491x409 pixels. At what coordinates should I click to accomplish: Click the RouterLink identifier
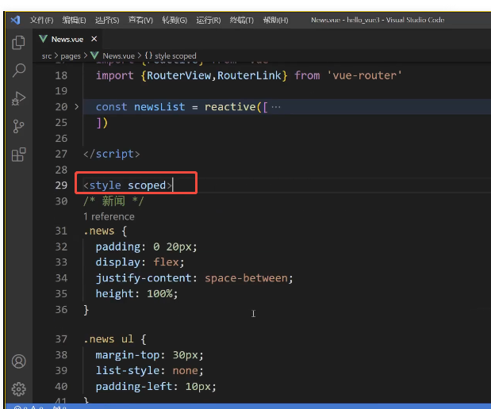(249, 76)
